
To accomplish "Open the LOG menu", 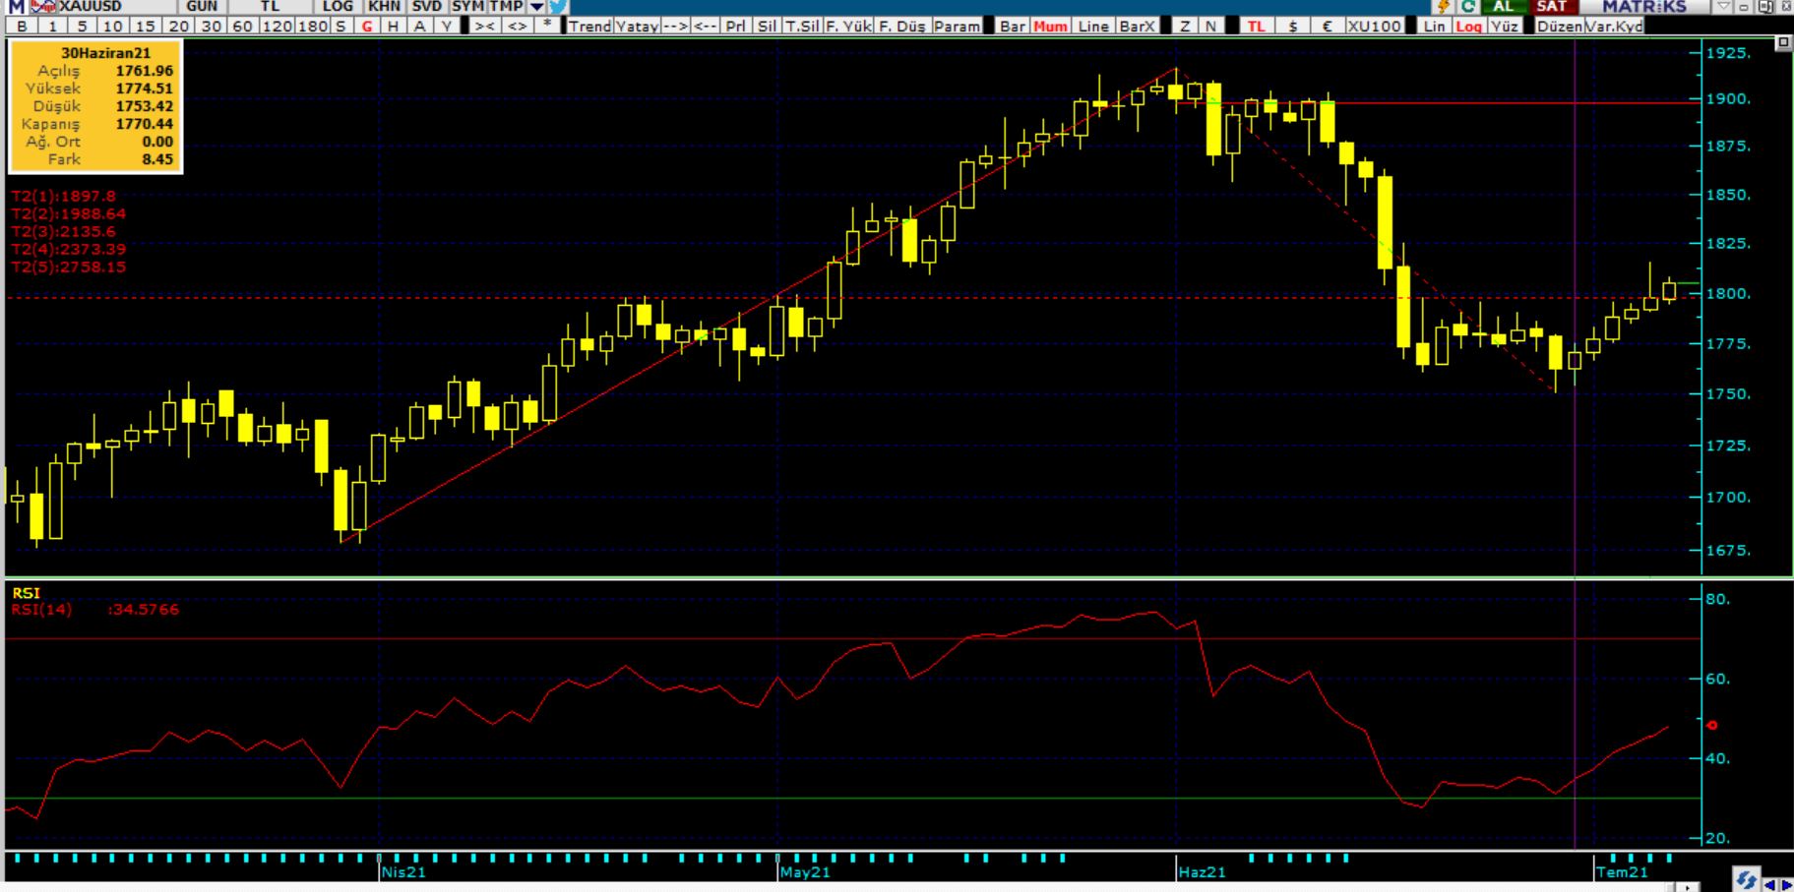I will point(338,7).
